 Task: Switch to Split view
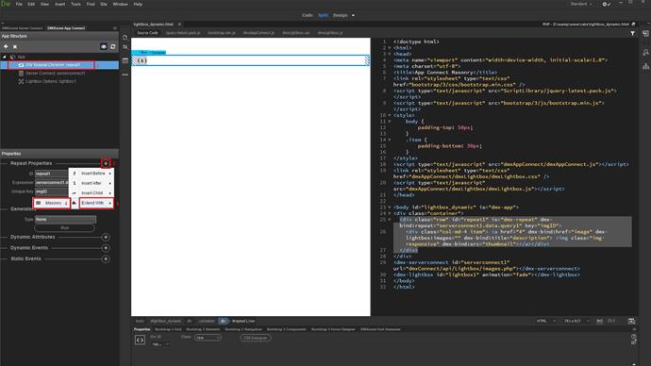coord(323,15)
